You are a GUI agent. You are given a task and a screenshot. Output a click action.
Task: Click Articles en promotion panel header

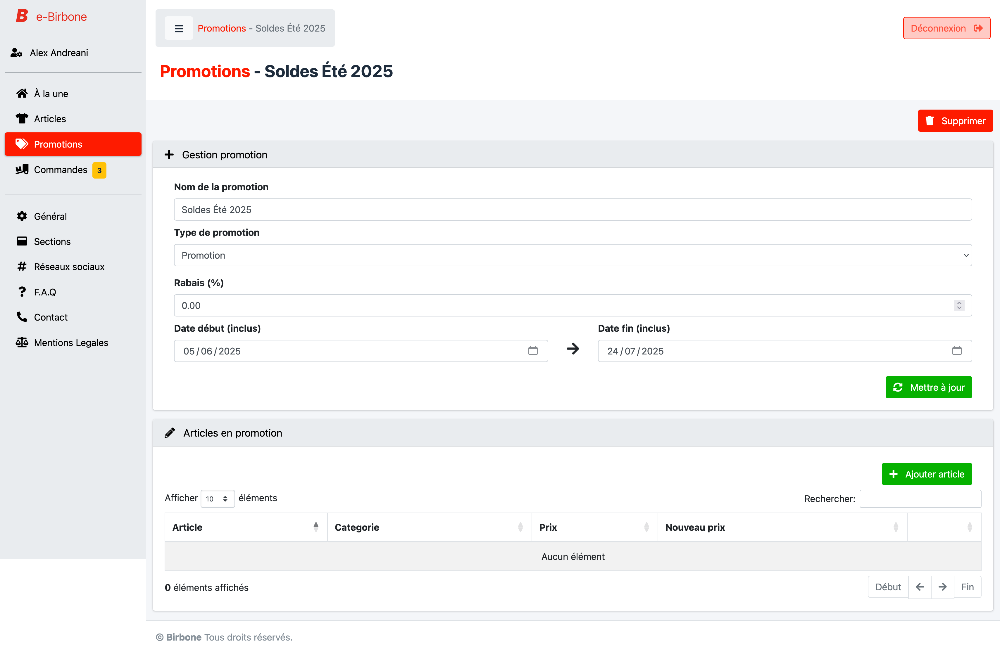[x=573, y=433]
